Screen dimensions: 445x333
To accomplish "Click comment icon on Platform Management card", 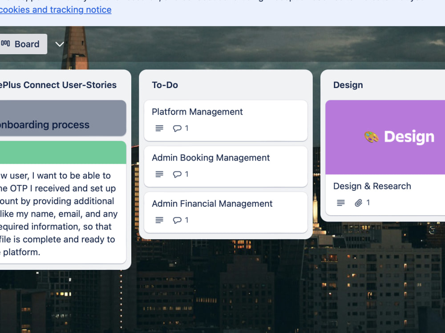I will click(x=177, y=128).
